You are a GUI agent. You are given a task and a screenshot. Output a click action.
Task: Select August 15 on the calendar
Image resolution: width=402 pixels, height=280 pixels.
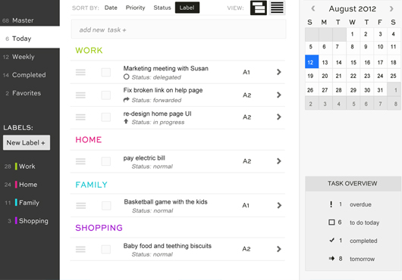tap(353, 62)
